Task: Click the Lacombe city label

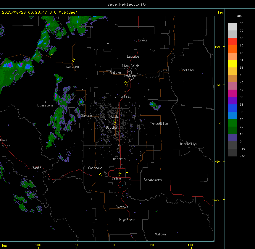Action: (x=133, y=56)
